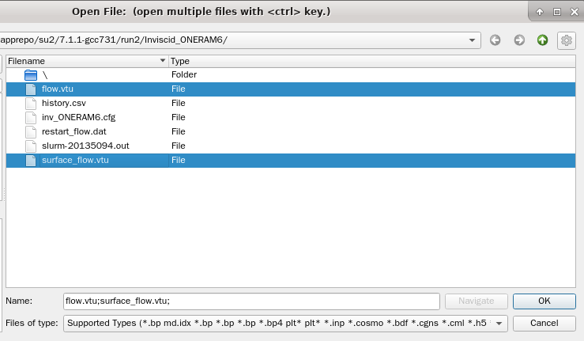Viewport: 584px width, 341px height.
Task: Click the file icon next to history.csv
Action: pos(31,103)
